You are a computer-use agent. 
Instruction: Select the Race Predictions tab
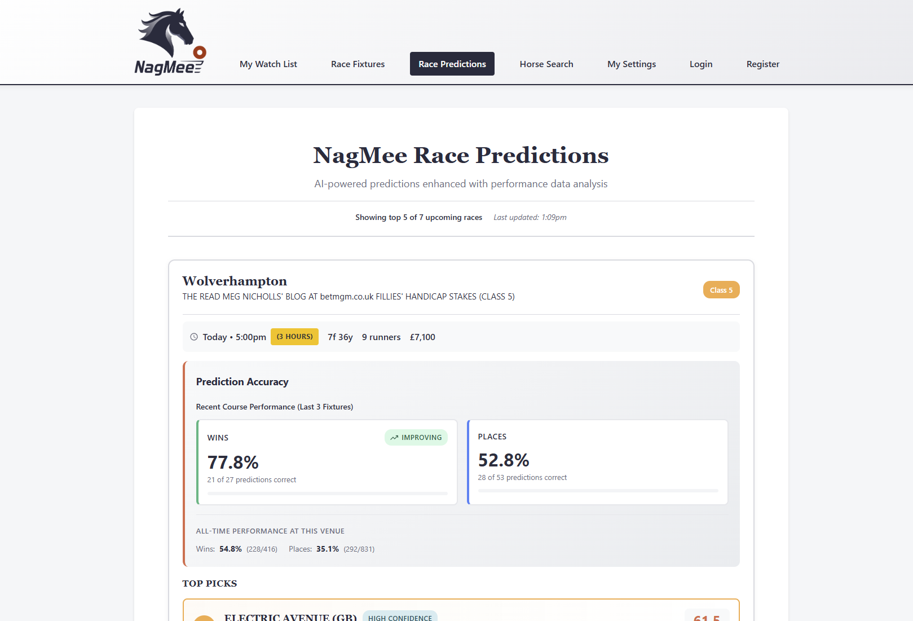click(x=452, y=64)
